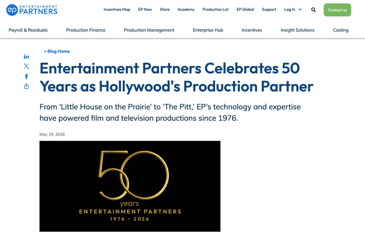Click the article headline about 50 Years

click(x=176, y=77)
